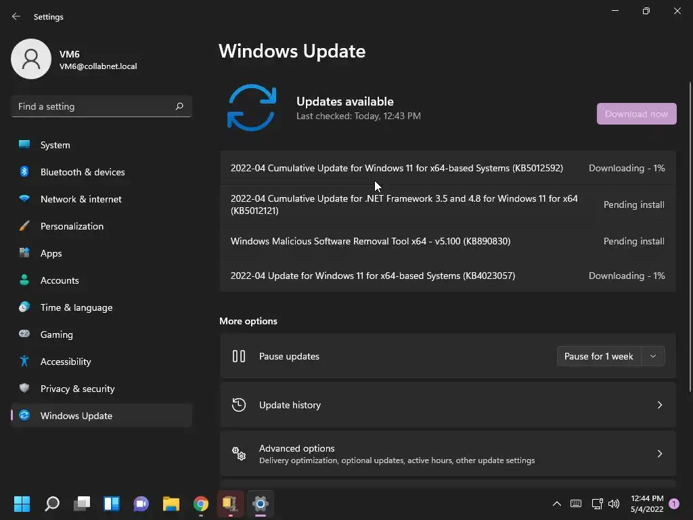
Task: Select the .NET Framework KB5012121 update row
Action: tap(448, 204)
